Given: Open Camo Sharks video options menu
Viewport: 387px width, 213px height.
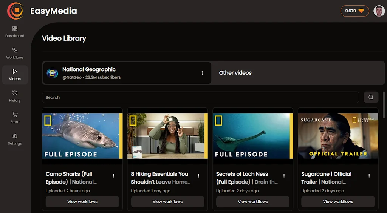Looking at the screenshot, I should (113, 176).
